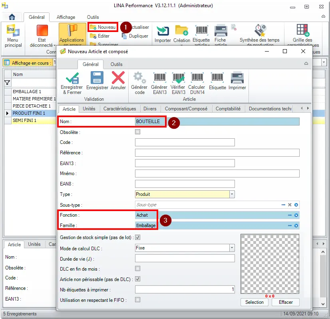
Task: Click the Etat déconnecté red icon
Action: (42, 30)
